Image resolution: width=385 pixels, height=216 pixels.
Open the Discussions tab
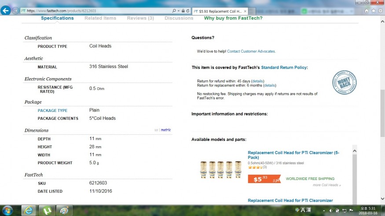(x=179, y=18)
